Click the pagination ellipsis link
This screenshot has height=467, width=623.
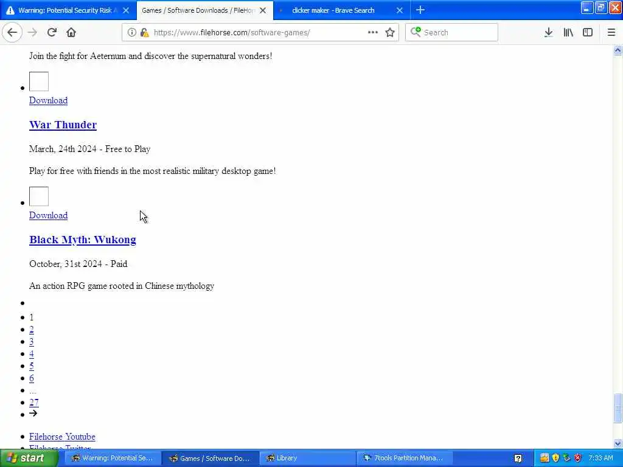(x=33, y=391)
